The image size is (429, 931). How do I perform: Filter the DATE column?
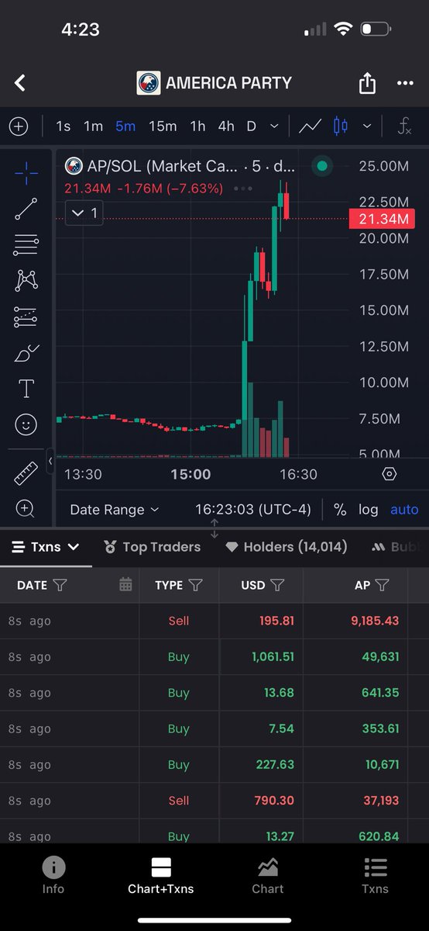coord(60,585)
